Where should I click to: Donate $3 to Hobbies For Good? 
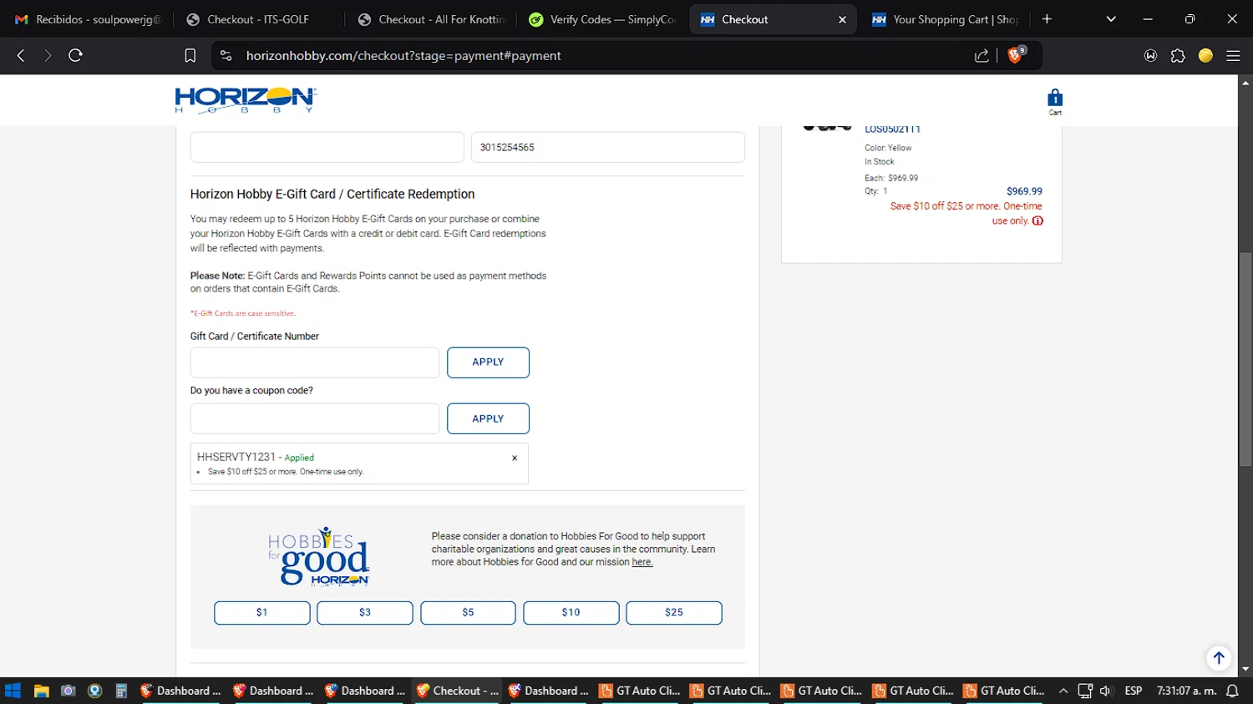(x=365, y=613)
